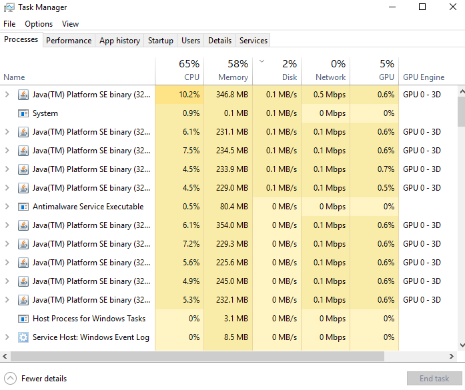Viewport: 465px width, 390px height.
Task: Click the 80.4 MB memory cell
Action: [x=228, y=207]
